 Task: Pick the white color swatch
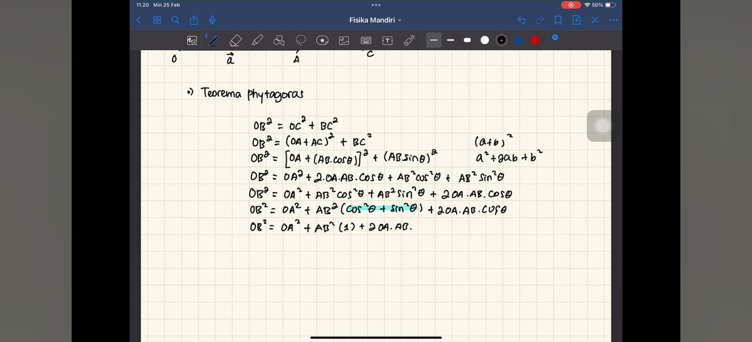[484, 40]
